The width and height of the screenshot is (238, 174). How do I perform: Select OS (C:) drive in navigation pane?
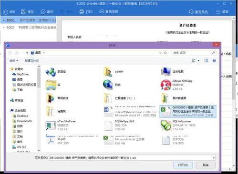pos(19,147)
